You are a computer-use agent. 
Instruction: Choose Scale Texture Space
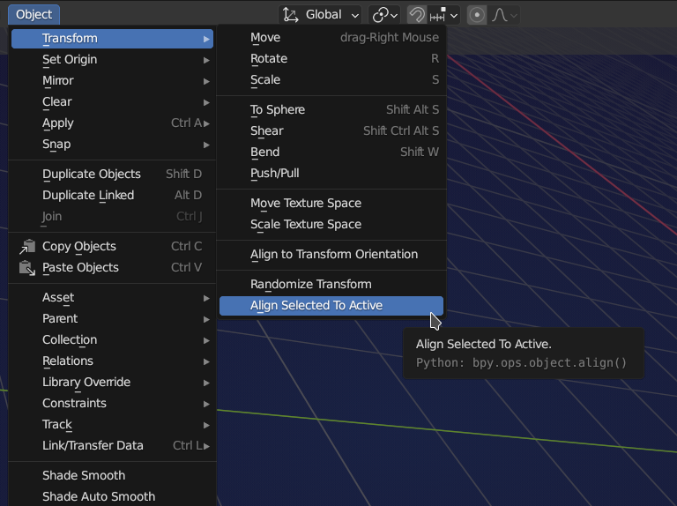pyautogui.click(x=331, y=225)
